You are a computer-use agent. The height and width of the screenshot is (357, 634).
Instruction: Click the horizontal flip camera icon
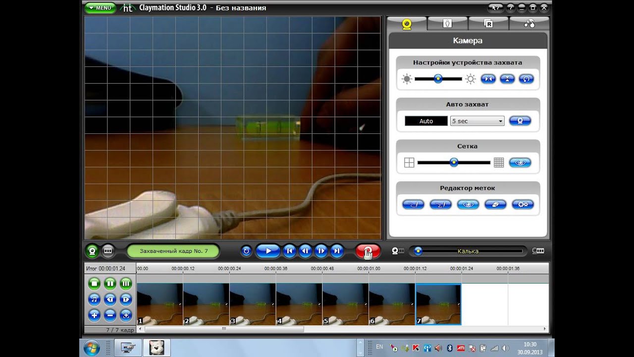(488, 79)
